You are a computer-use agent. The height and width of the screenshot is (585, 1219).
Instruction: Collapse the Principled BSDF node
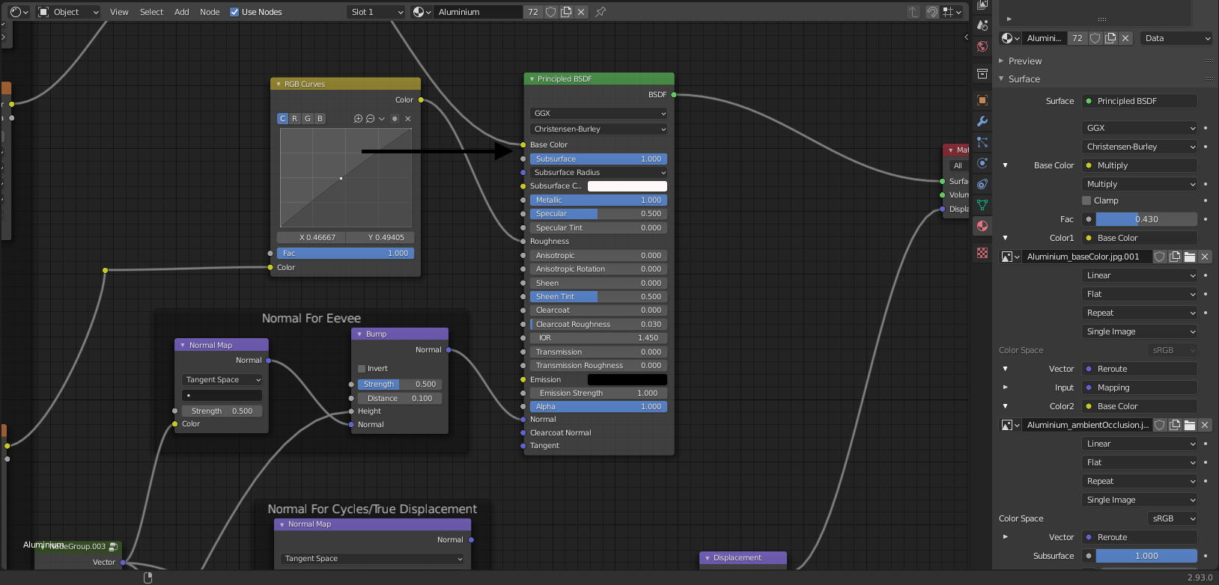coord(532,79)
